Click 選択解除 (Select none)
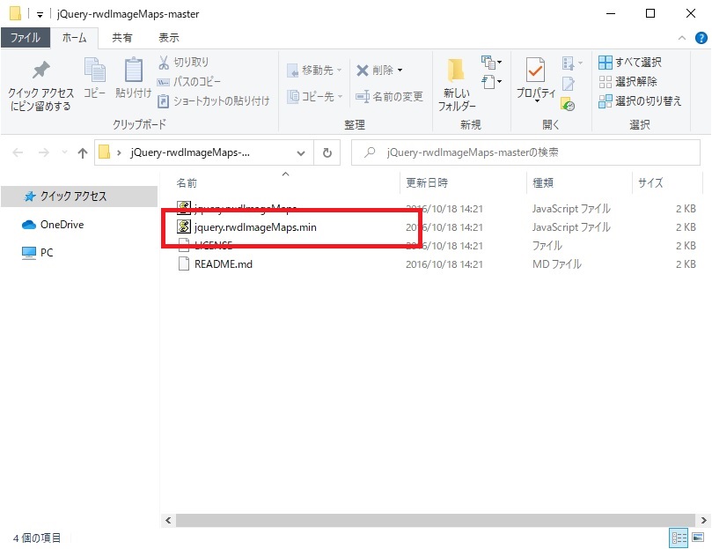This screenshot has height=549, width=712. click(628, 82)
